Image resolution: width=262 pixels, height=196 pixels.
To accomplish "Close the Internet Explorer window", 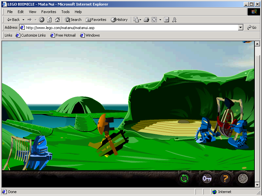I will tap(257, 4).
